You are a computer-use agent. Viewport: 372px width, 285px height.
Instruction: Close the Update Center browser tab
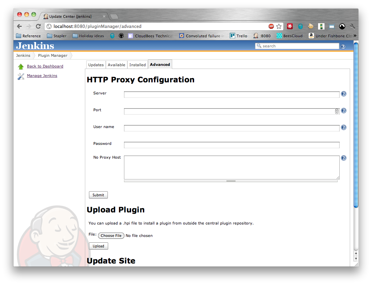[104, 16]
